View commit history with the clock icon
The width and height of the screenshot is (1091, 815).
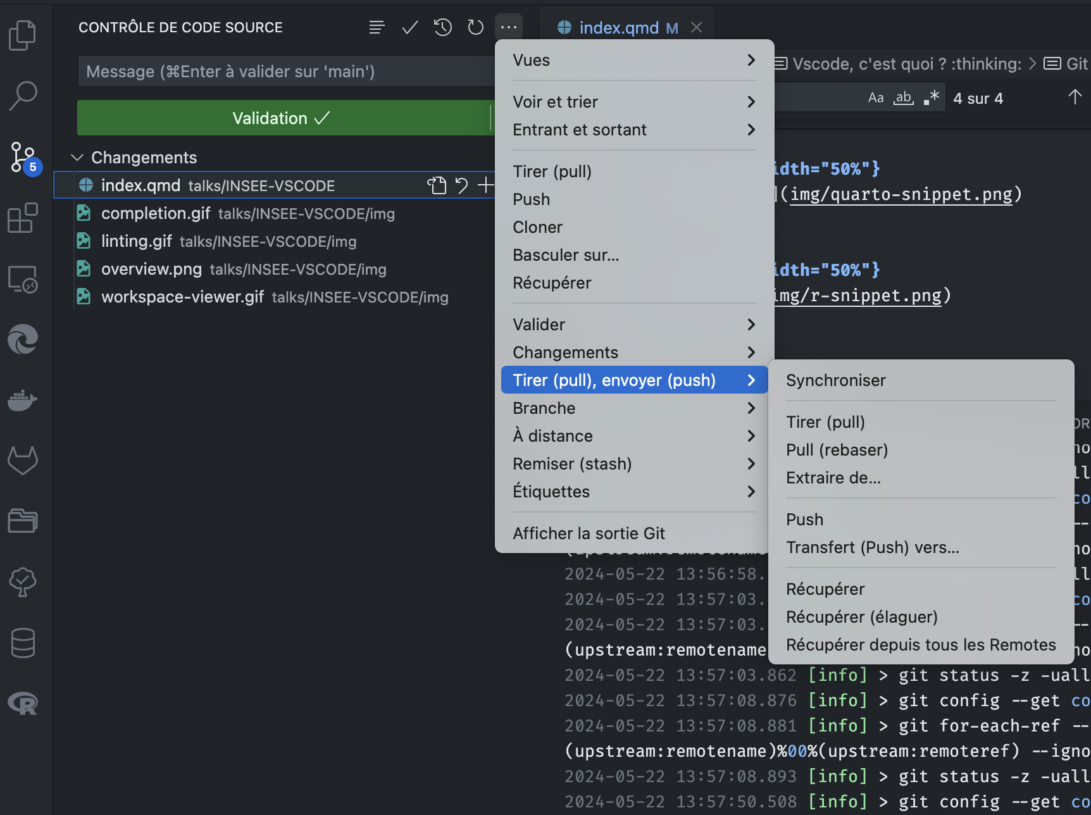442,27
